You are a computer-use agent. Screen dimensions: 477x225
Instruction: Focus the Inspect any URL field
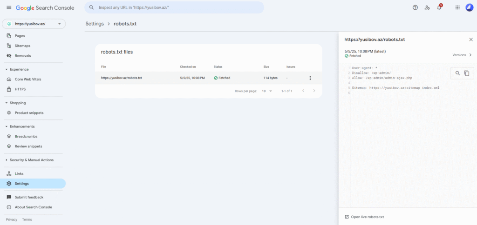pyautogui.click(x=174, y=7)
